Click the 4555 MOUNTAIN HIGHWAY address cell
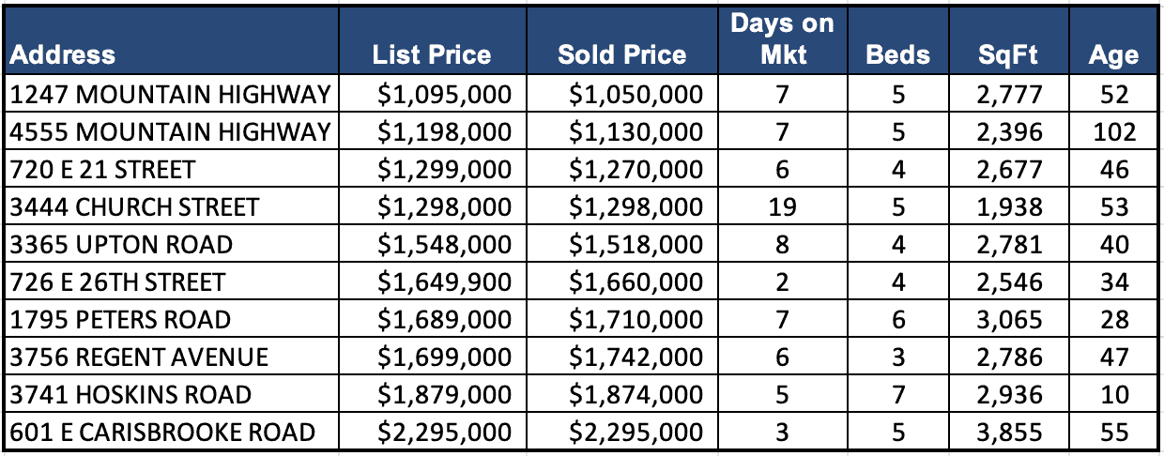The height and width of the screenshot is (456, 1164). pos(170,131)
